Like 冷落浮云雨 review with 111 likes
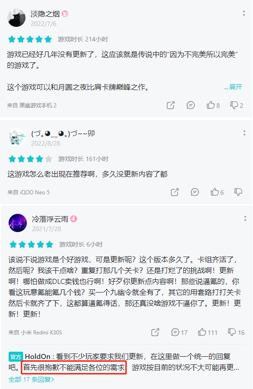253x389 pixels. click(x=208, y=332)
